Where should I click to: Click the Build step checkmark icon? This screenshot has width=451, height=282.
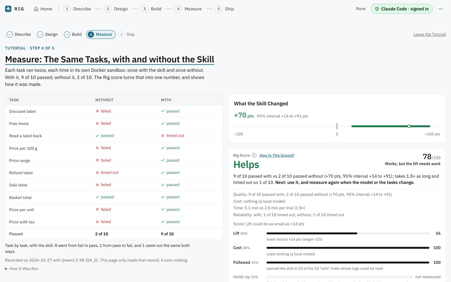click(67, 34)
